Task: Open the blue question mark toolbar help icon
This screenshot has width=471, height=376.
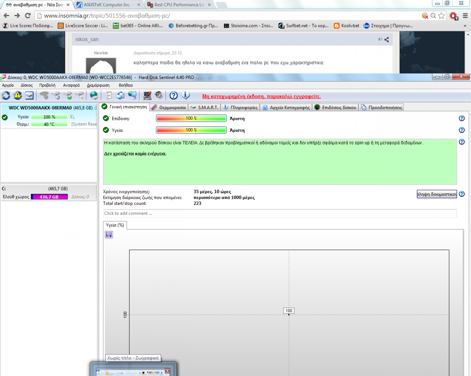Action: (x=173, y=95)
